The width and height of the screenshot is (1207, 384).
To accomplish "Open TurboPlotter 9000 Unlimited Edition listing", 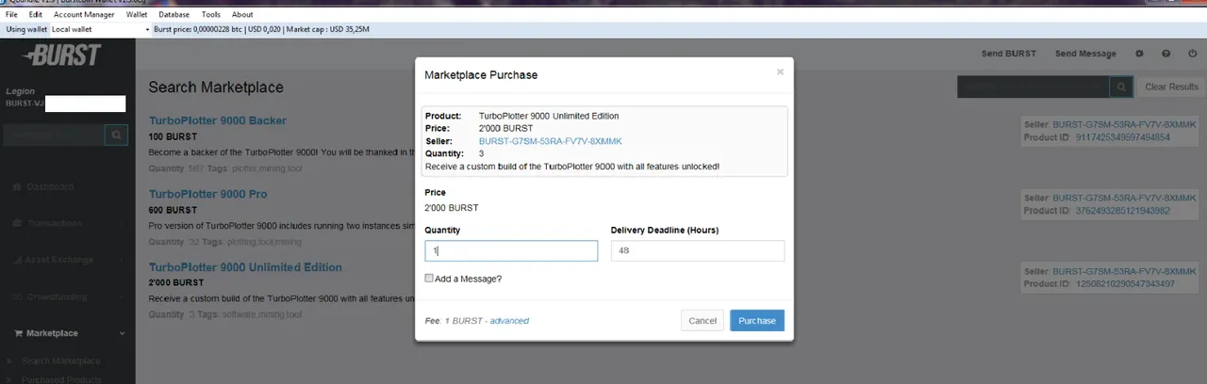I will (x=245, y=267).
